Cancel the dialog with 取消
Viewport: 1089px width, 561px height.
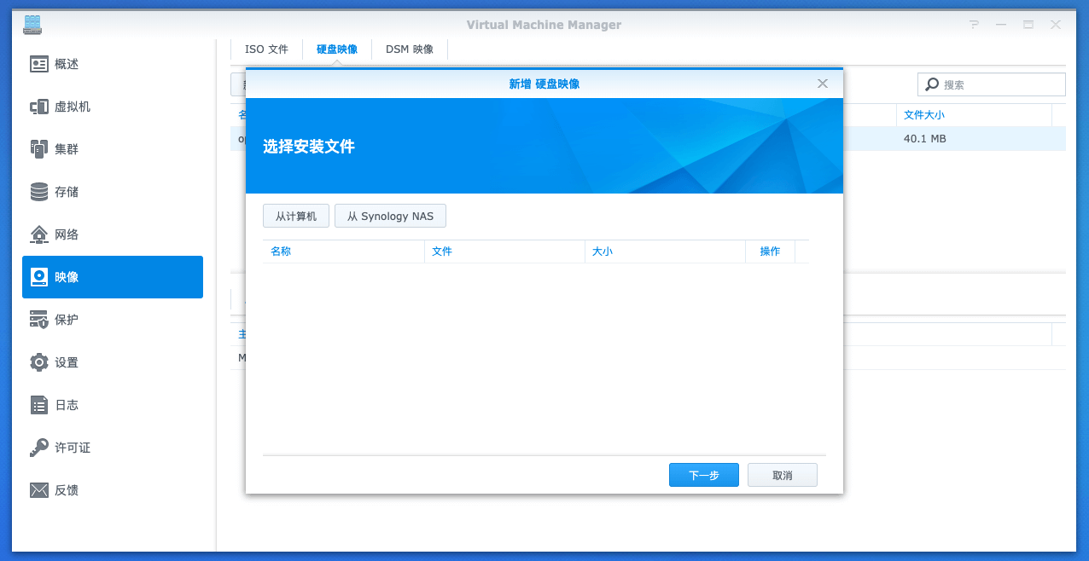[x=782, y=475]
